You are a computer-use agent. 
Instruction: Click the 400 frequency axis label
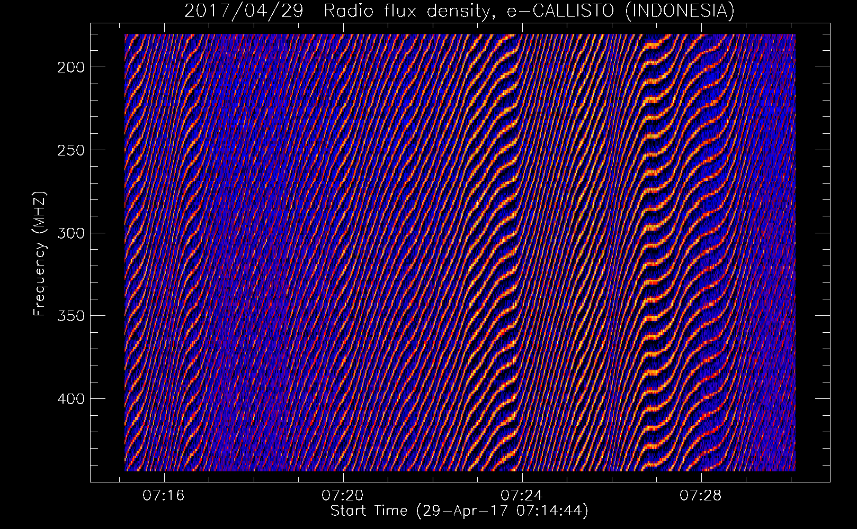70,398
